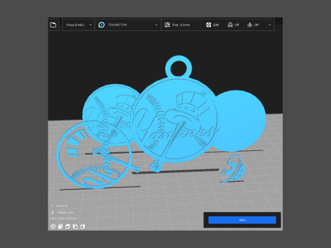Select the front view cube icon

61,227
